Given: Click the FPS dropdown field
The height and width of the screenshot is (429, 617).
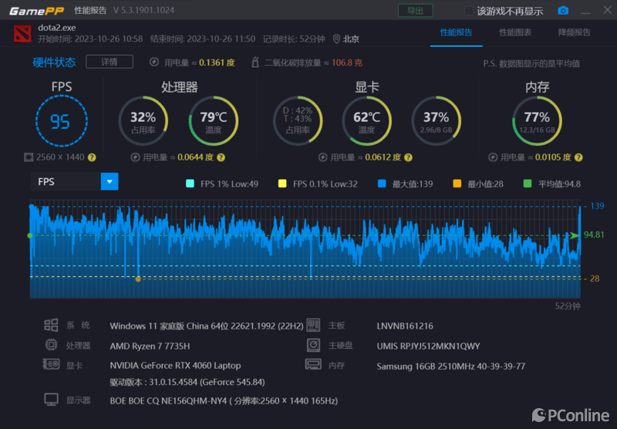Looking at the screenshot, I should coord(74,182).
